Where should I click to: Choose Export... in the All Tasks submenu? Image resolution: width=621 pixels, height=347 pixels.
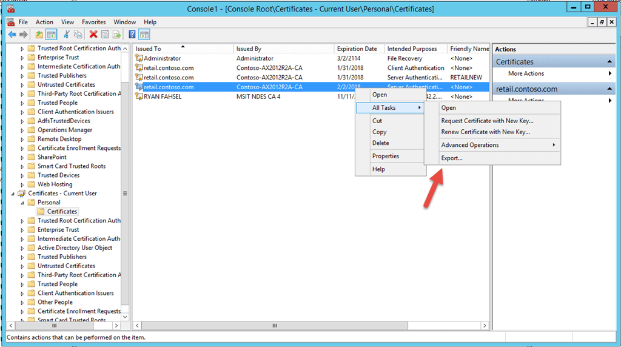pos(492,158)
